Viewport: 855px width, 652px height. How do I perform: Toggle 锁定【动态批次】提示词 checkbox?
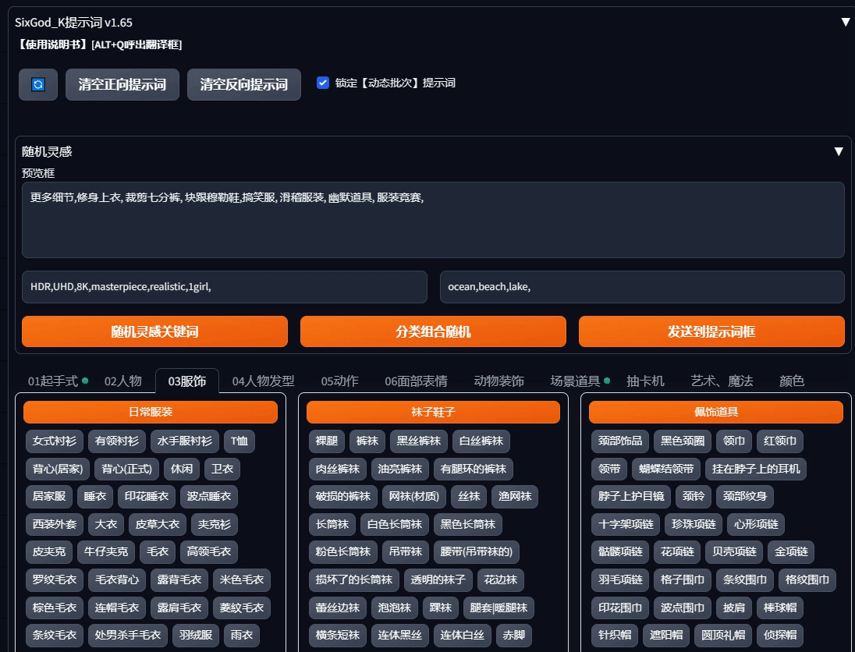323,83
